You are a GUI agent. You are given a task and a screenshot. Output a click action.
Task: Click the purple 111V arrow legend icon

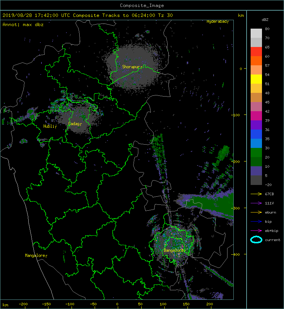[x=256, y=203]
